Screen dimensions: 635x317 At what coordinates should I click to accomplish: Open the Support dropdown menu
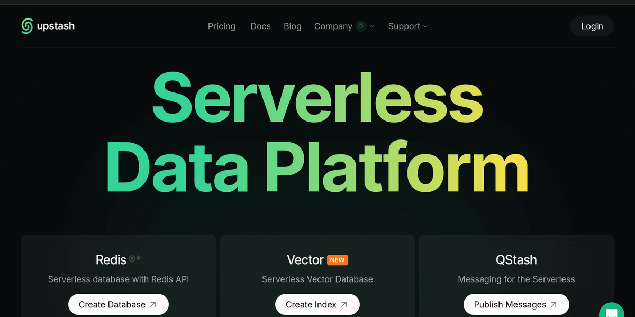click(x=405, y=26)
